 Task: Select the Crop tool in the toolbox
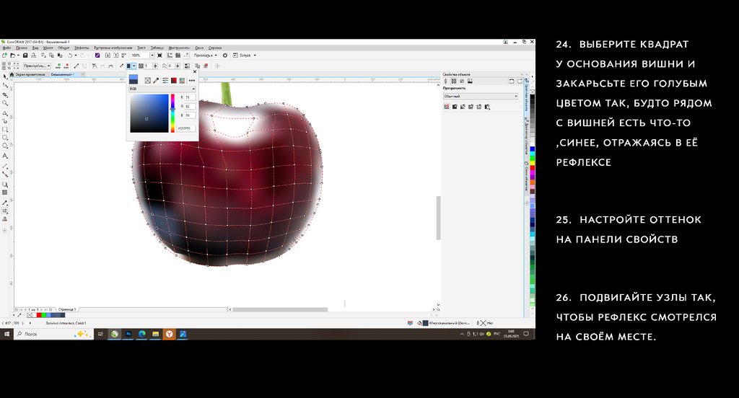(5, 94)
